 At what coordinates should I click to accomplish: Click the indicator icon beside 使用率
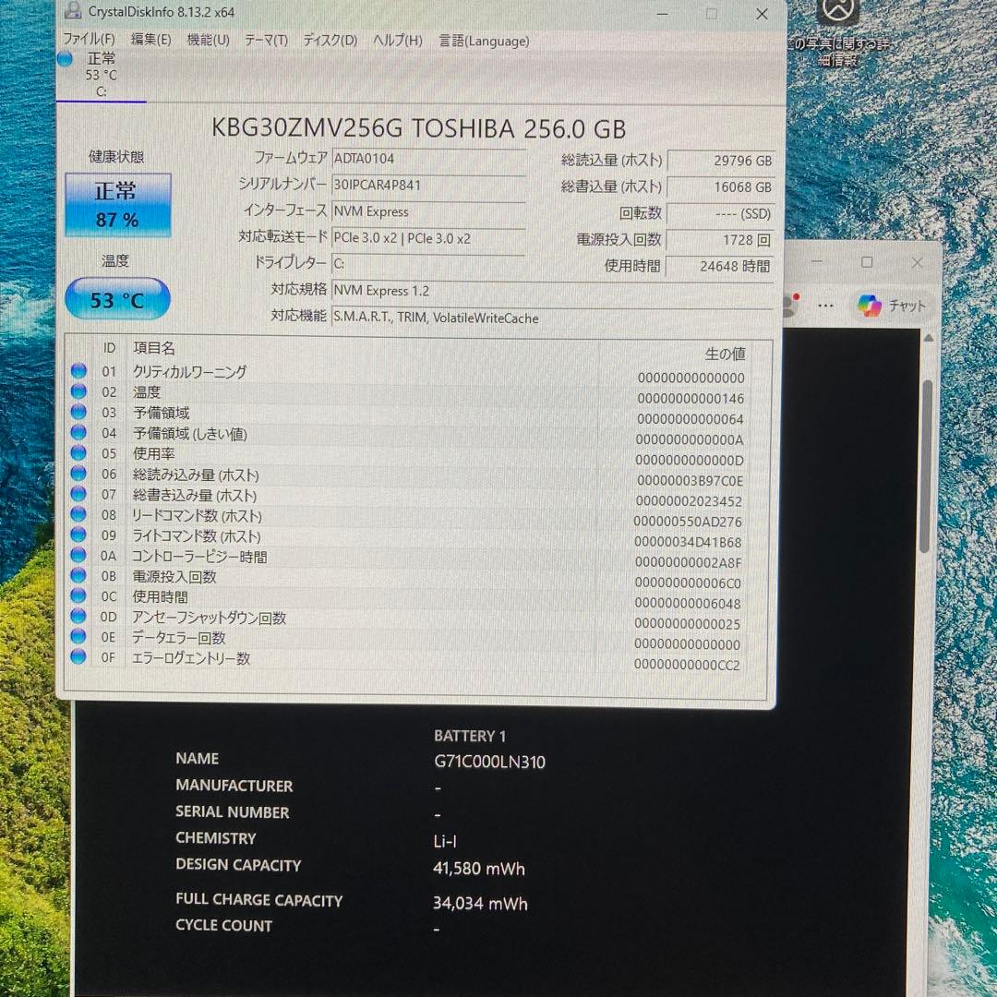point(78,452)
